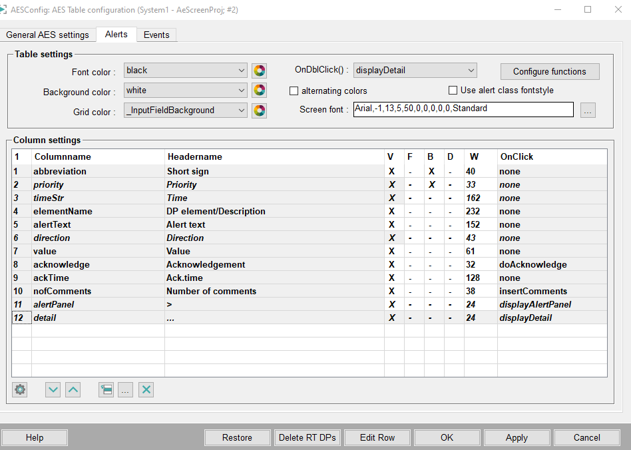
Task: Toggle Use alert class fontstyle checkbox
Action: tap(453, 91)
